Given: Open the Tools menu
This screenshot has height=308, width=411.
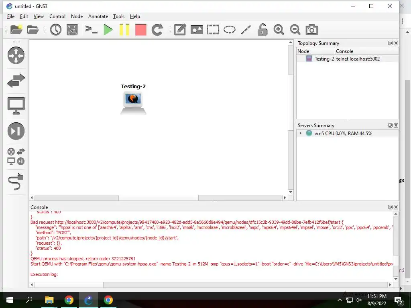Looking at the screenshot, I should click(x=119, y=16).
